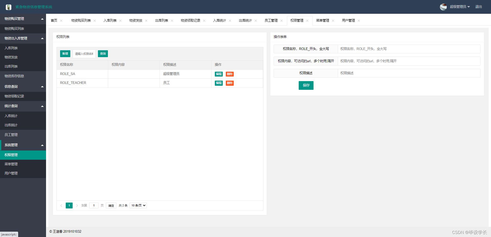This screenshot has height=237, width=491.
Task: Open 超级管理员 user dropdown
Action: 460,7
